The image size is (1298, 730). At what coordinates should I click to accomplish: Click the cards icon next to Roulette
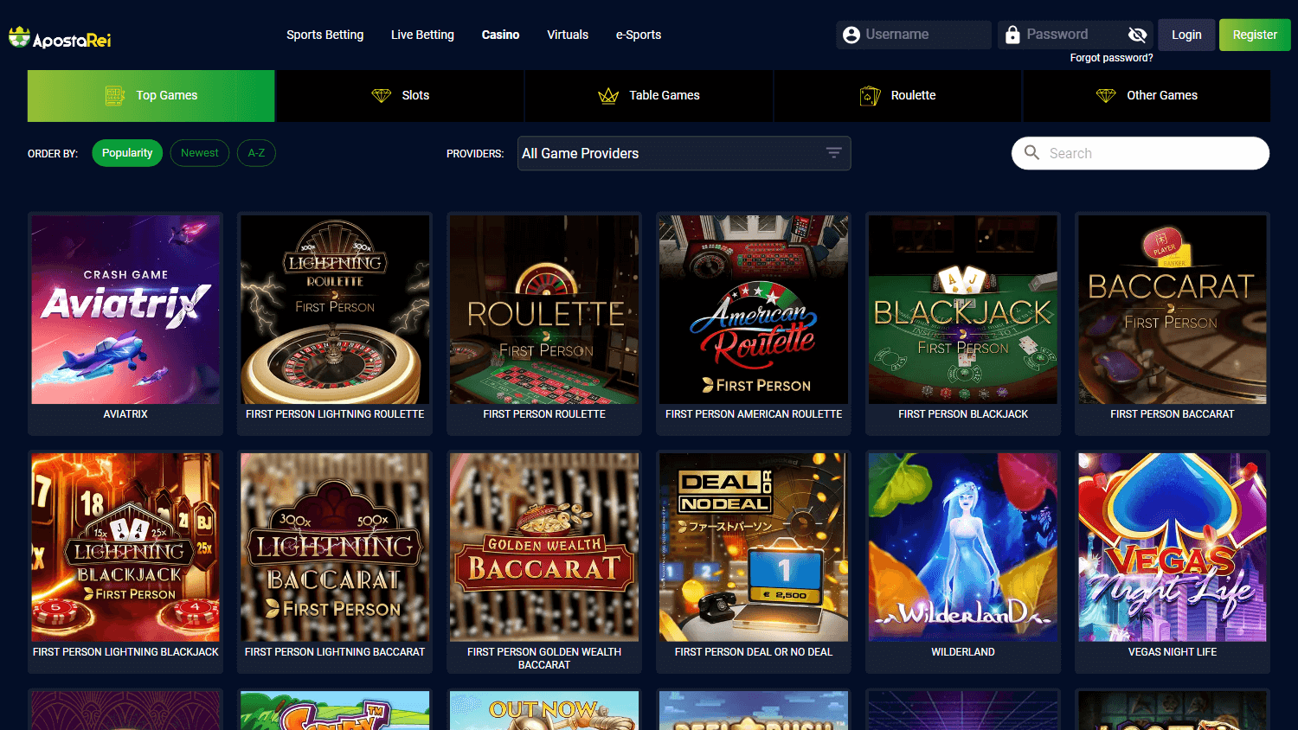870,95
